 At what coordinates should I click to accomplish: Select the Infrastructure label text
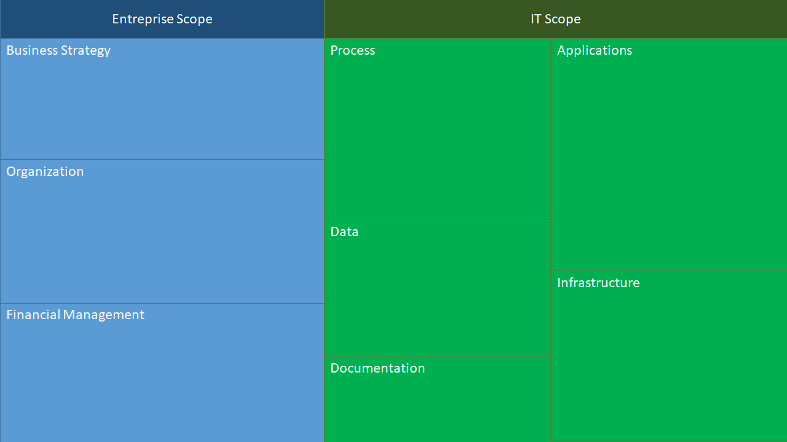click(x=598, y=283)
